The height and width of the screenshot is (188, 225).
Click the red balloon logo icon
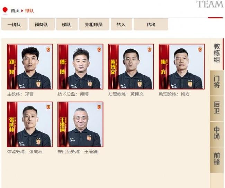[x=5, y=11]
